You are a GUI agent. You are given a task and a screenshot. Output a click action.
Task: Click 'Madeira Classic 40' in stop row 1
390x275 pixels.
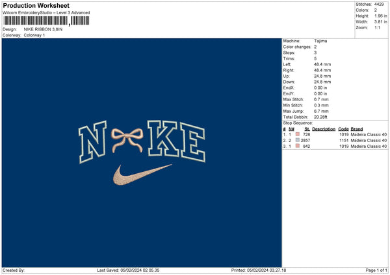(x=369, y=134)
